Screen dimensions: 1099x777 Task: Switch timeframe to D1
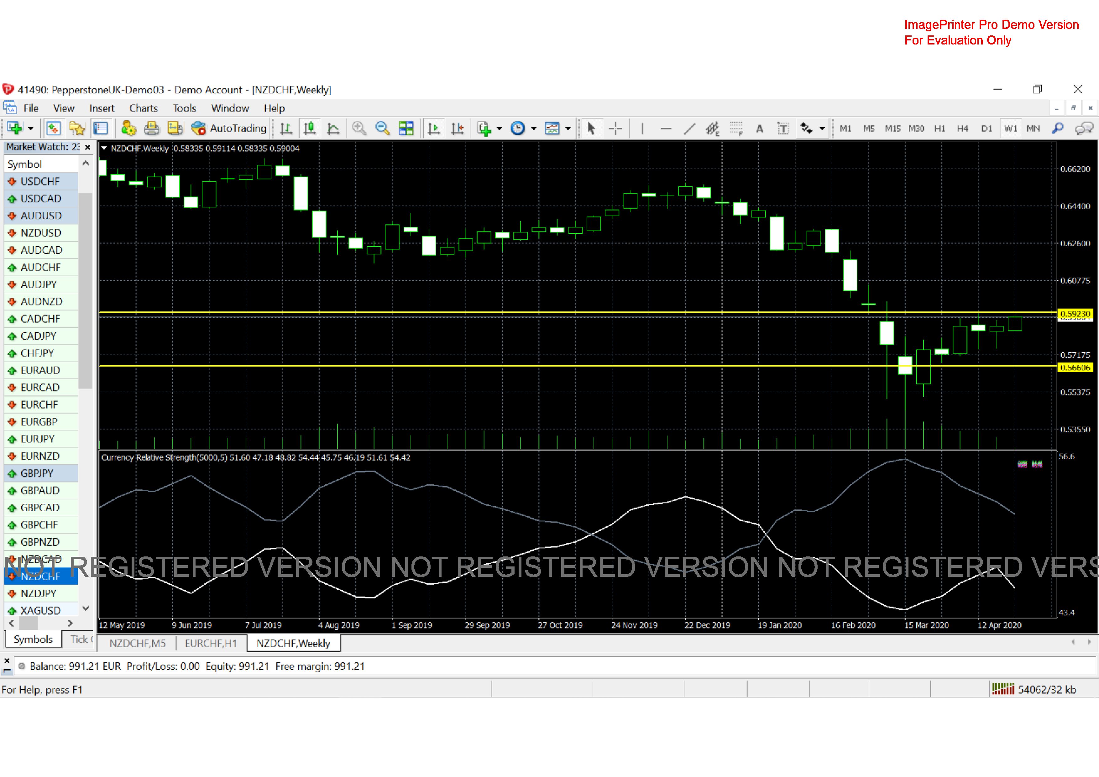[x=986, y=128]
